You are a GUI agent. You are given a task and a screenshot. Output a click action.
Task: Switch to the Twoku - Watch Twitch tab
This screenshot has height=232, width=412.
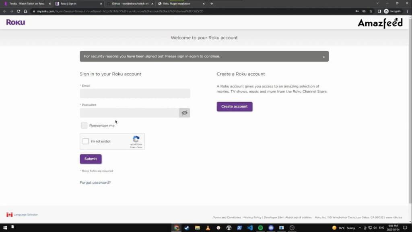[x=27, y=4]
